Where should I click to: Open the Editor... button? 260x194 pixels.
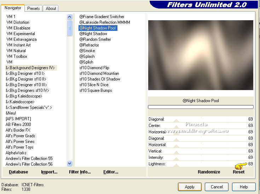click(111, 172)
